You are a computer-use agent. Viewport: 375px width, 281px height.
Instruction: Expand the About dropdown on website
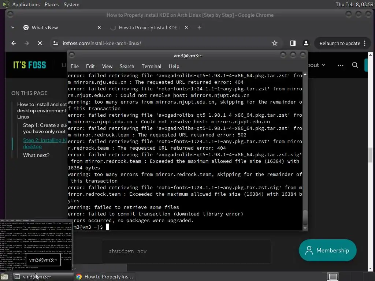tap(317, 65)
